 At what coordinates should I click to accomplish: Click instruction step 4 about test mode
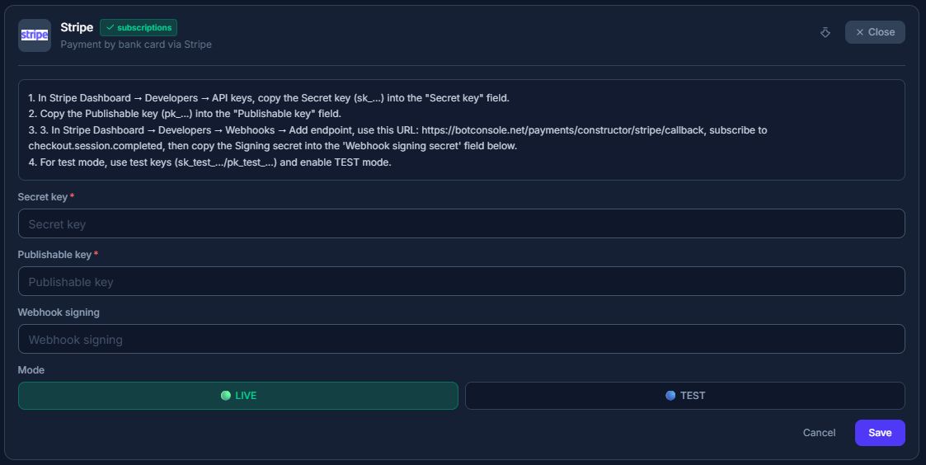pyautogui.click(x=209, y=162)
